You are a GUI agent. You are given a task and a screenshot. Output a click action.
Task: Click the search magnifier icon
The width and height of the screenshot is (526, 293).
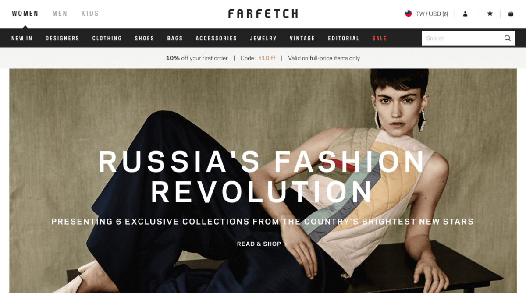click(x=508, y=38)
